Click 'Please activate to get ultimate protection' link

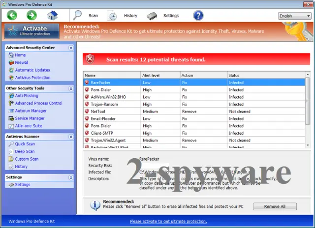click(x=168, y=222)
